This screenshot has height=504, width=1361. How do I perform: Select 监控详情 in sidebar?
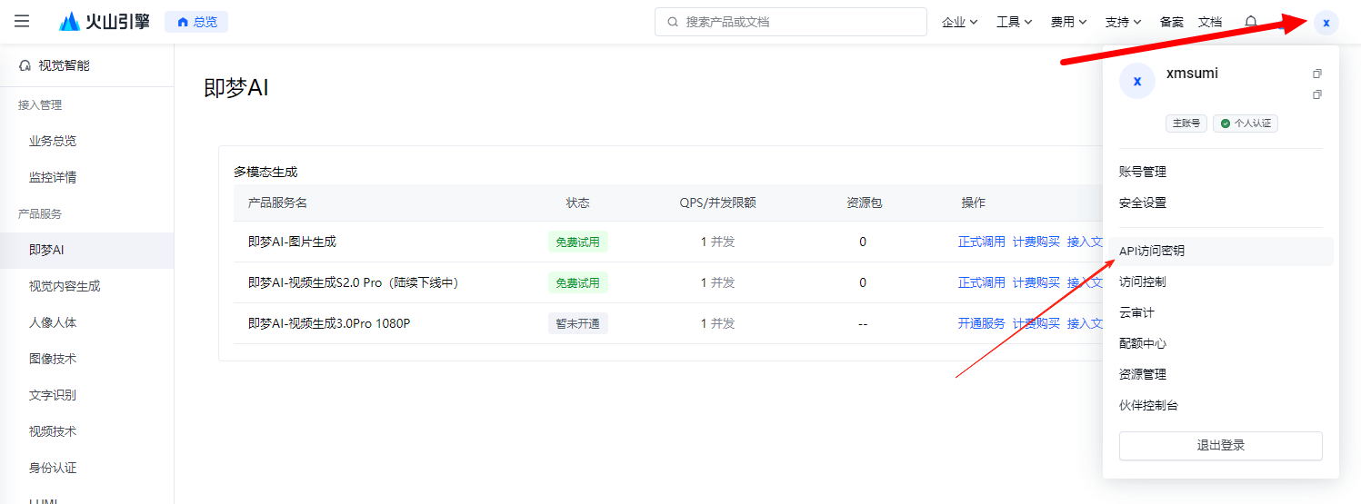pos(53,177)
